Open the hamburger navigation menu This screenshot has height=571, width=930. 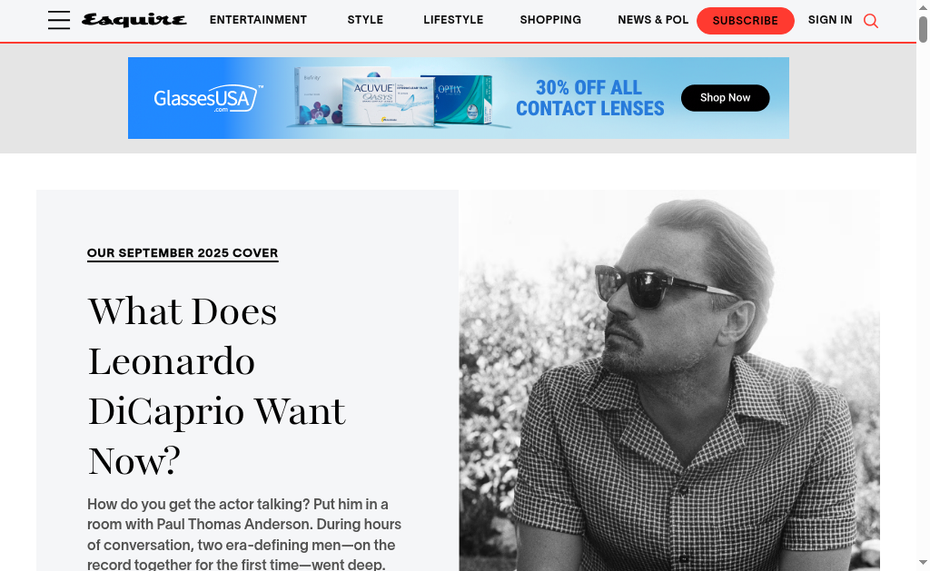pos(59,20)
